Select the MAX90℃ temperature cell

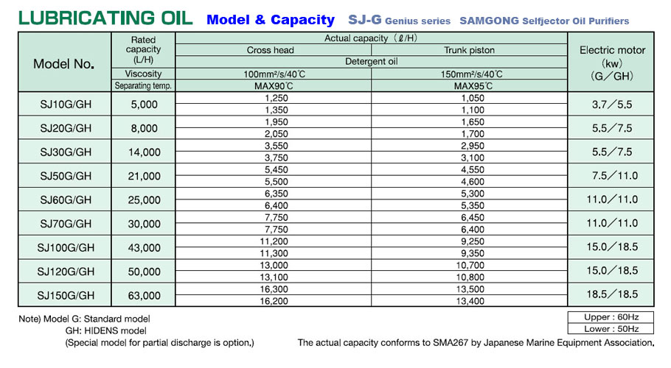point(274,86)
